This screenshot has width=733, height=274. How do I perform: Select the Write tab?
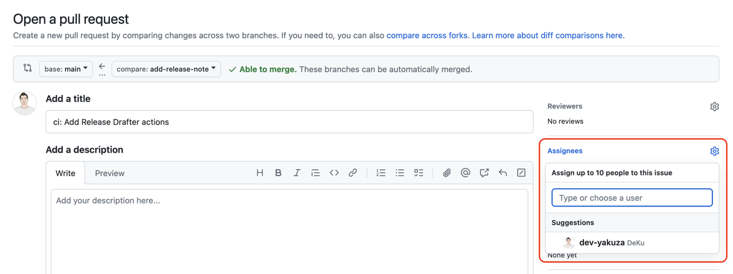pos(65,173)
